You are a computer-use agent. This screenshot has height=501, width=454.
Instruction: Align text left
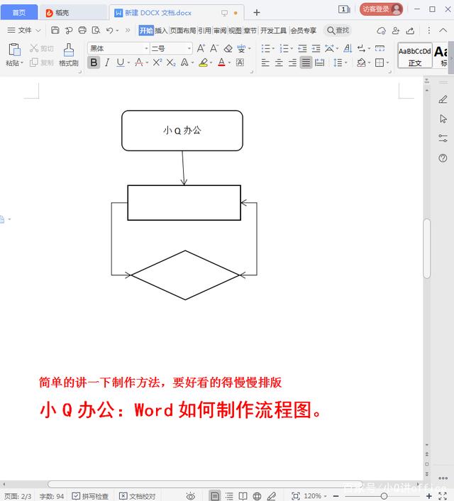[x=265, y=62]
